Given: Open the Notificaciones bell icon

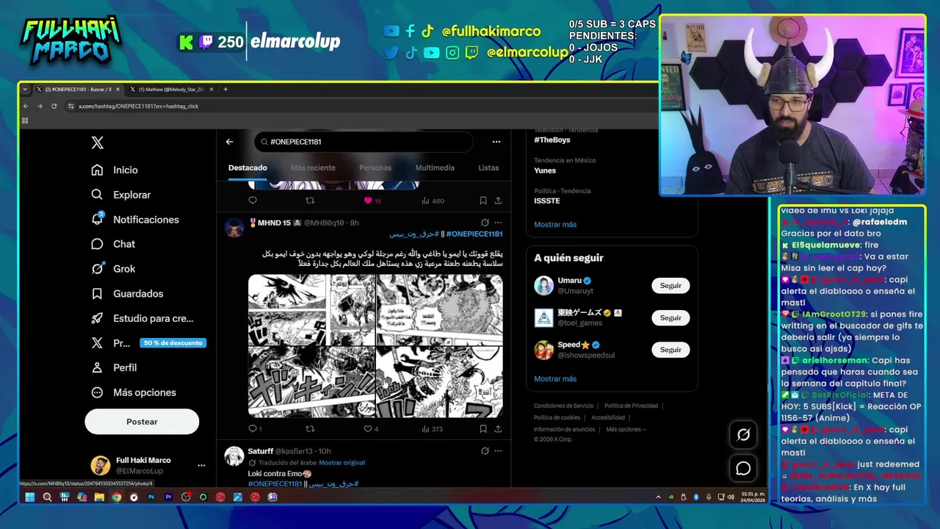Looking at the screenshot, I should [97, 219].
